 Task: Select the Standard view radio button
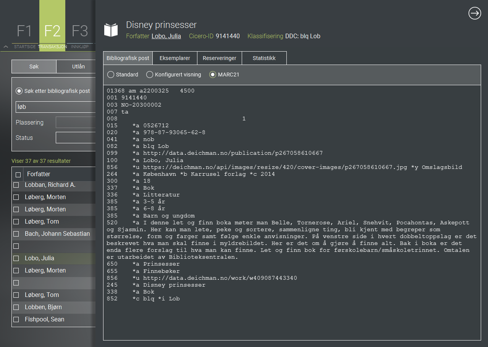[x=111, y=75]
